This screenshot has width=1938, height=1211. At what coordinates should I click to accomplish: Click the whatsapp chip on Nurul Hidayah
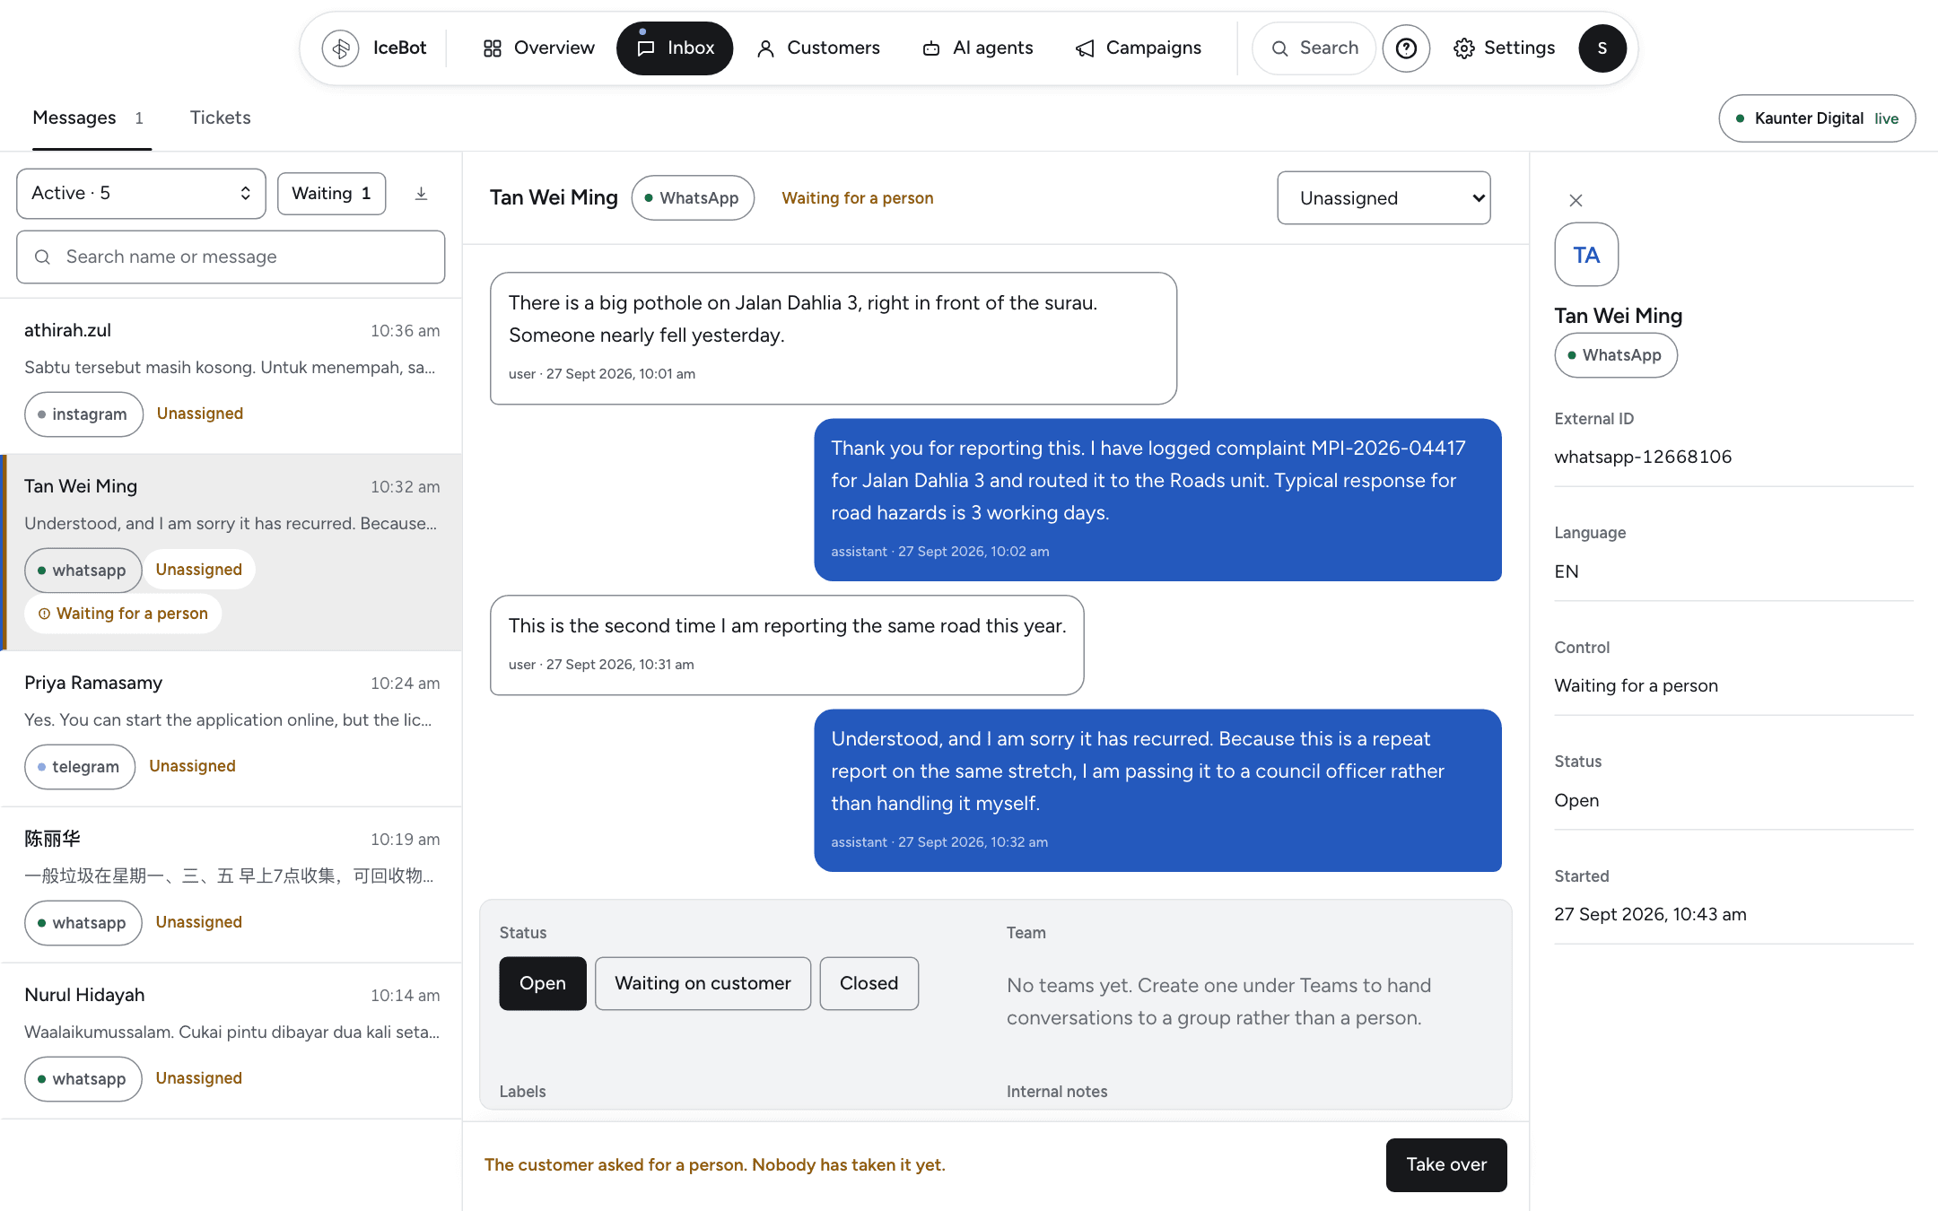83,1079
